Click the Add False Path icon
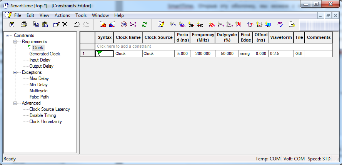The width and height of the screenshot is (342, 165). 212,24
